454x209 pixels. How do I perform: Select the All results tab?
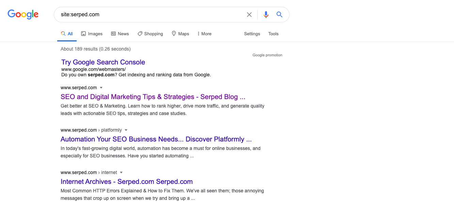point(67,34)
